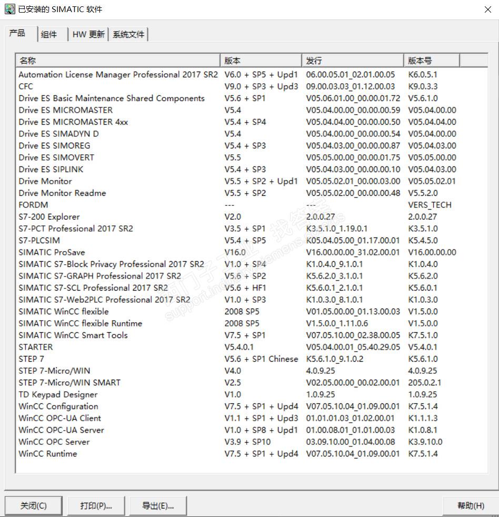Switch to the 系统文件 tab
This screenshot has width=499, height=517.
[128, 34]
